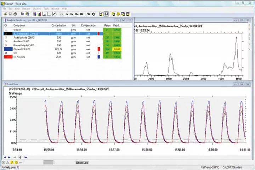Sort table by Concentration column header
The image size is (255, 170).
click(59, 25)
